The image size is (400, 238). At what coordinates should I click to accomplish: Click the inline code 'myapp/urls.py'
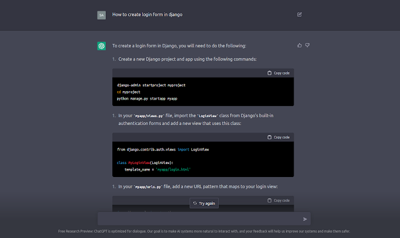148,187
